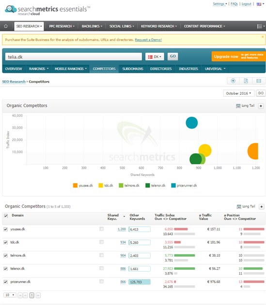266x305 pixels.
Task: Click the Upgrade now button
Action: tap(239, 57)
